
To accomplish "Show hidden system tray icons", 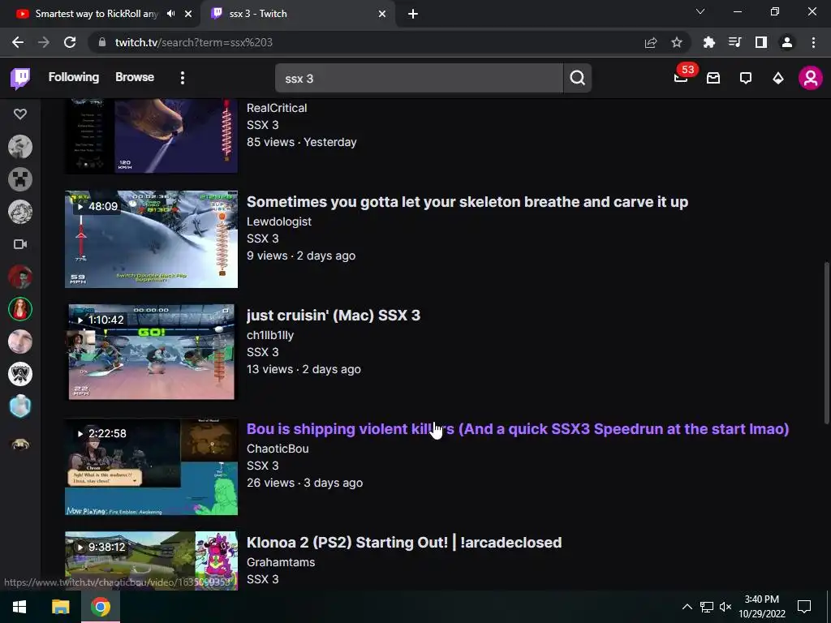I will point(687,607).
